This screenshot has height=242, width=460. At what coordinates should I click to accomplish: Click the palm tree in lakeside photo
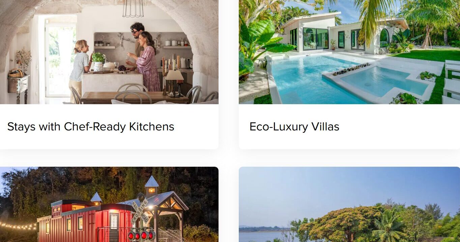click(389, 225)
